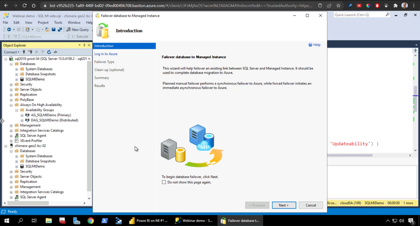
Task: Open the Tools menu
Action: pos(58,23)
